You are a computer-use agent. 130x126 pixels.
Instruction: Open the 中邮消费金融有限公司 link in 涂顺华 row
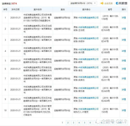coord(88,38)
